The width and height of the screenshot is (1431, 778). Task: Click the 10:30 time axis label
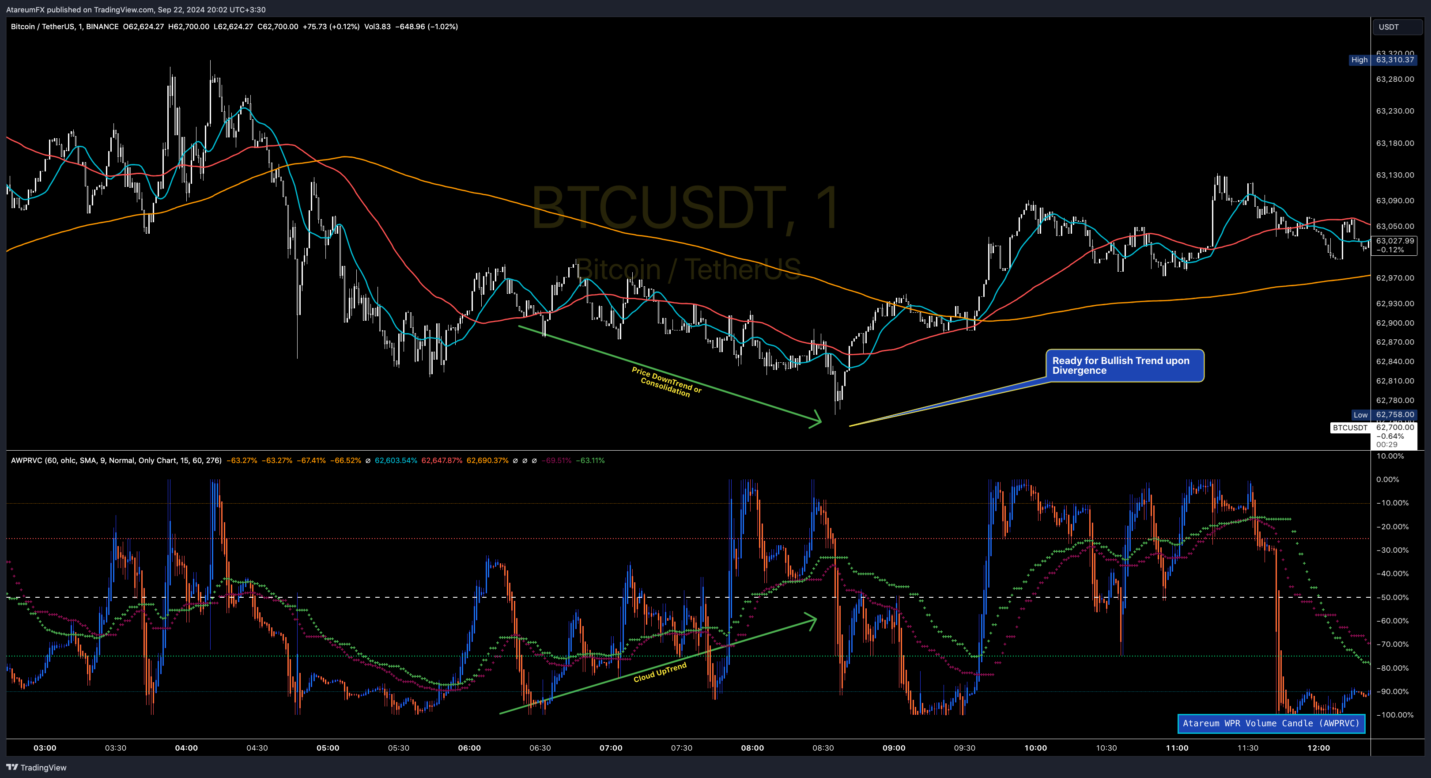click(1106, 748)
